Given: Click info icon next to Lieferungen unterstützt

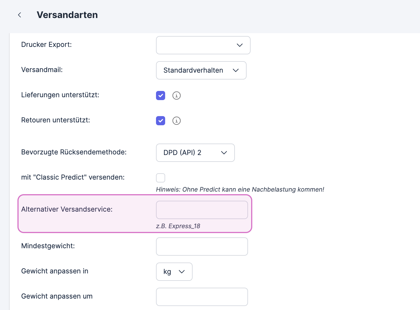Looking at the screenshot, I should click(x=177, y=96).
